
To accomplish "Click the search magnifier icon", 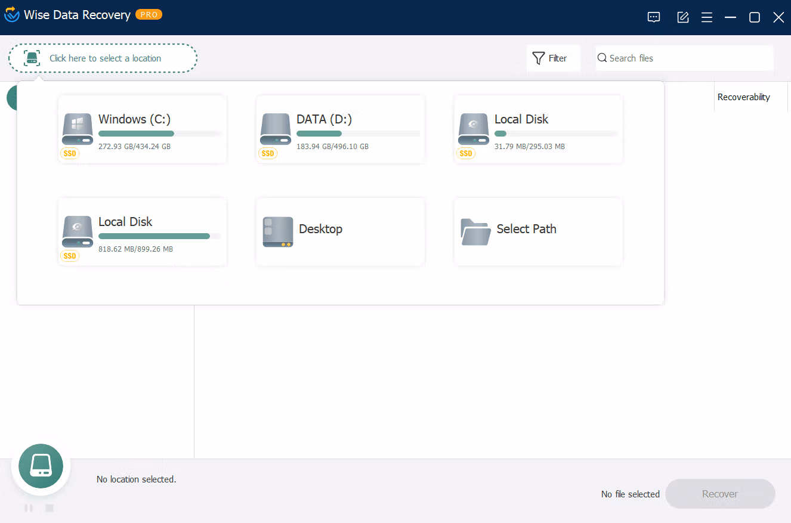I will (x=602, y=58).
